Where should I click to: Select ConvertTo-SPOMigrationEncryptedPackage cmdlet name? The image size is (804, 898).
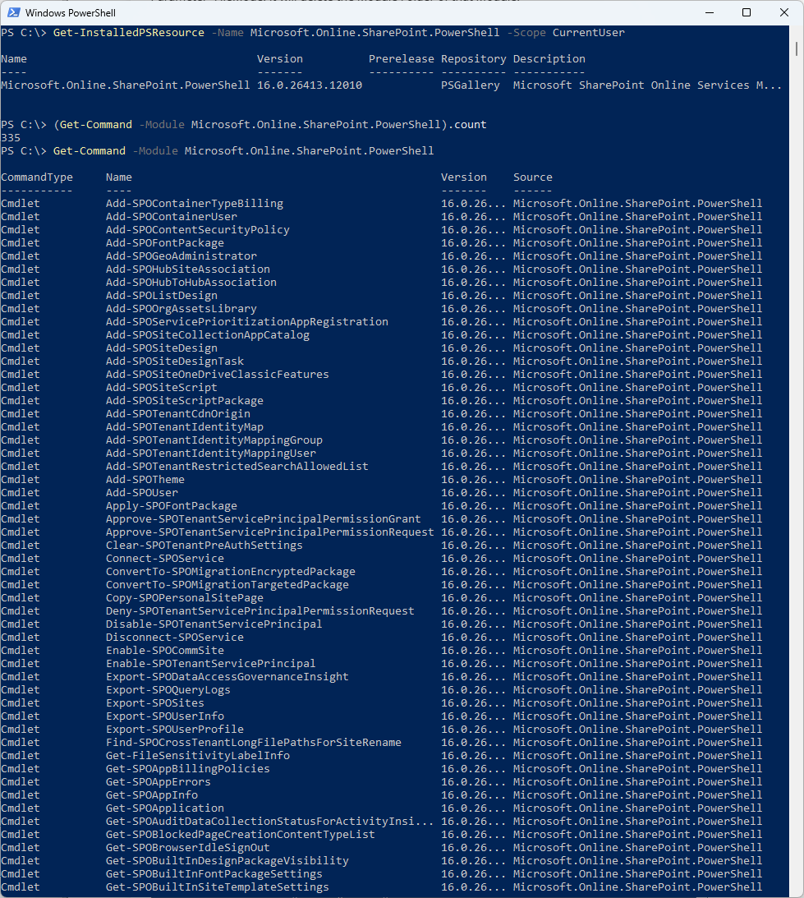[x=231, y=572]
